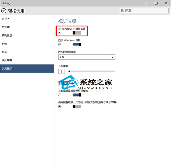Click the back arrow beside 轻松使用

pyautogui.click(x=4, y=11)
